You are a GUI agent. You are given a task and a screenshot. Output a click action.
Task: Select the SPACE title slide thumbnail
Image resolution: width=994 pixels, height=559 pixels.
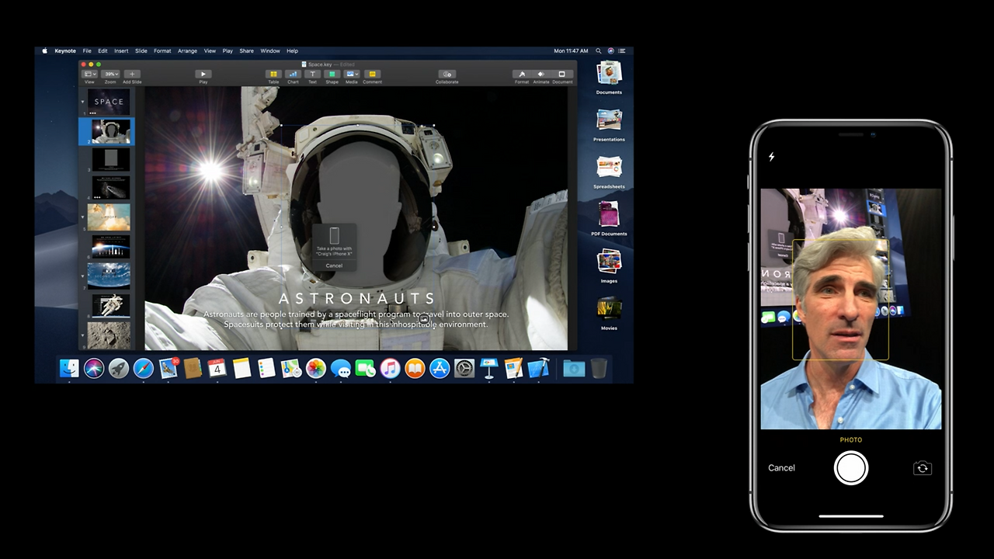tap(109, 102)
